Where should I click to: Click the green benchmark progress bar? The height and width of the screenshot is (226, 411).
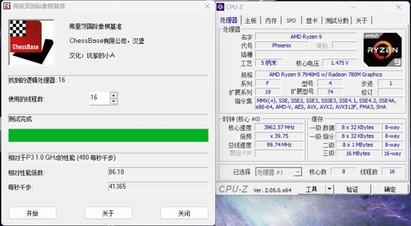108,135
